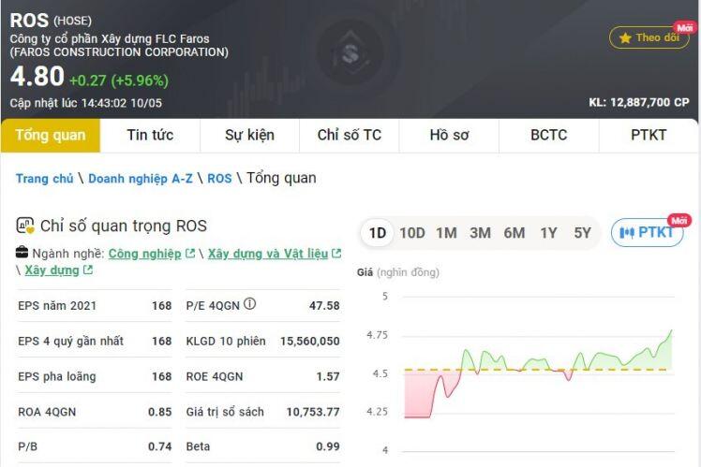Open Xây dựng và Vật liệu link
Screen dimensions: 701x467
coord(268,254)
